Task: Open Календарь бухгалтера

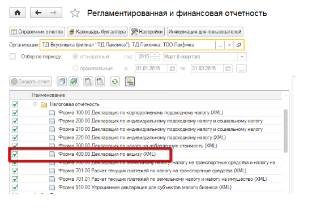Action: (97, 32)
